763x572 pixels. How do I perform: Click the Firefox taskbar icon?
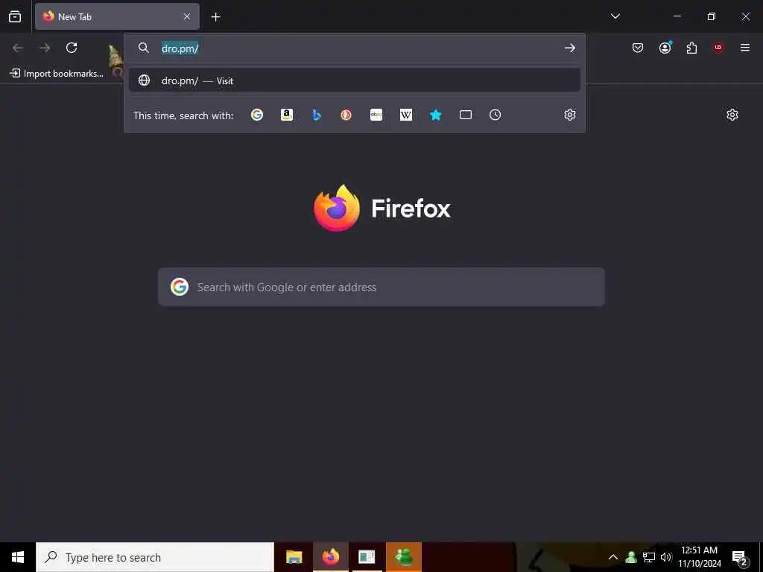tap(330, 557)
